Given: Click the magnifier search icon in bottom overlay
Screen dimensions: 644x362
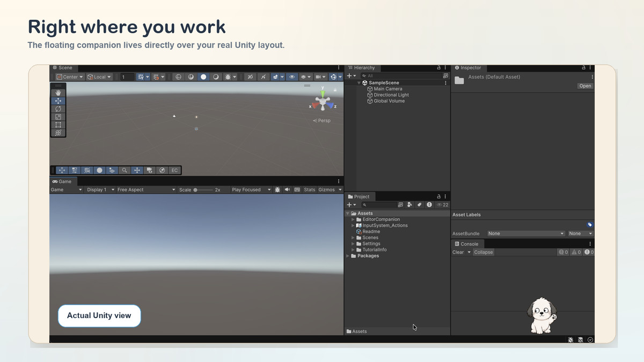Looking at the screenshot, I should pos(125,170).
